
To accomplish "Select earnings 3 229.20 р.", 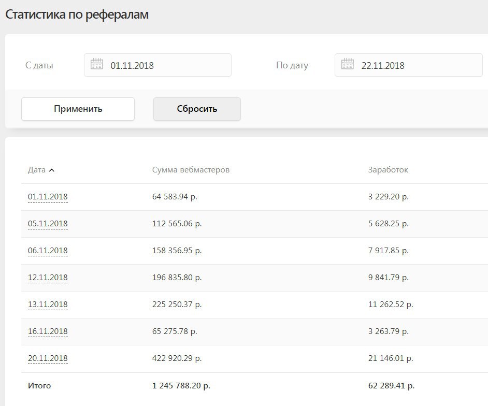I will [x=389, y=197].
